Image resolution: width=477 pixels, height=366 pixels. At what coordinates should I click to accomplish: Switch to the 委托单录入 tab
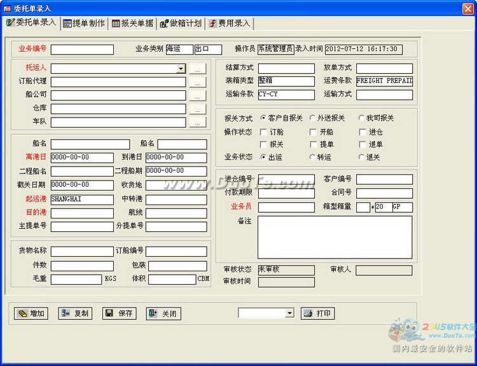(x=31, y=22)
